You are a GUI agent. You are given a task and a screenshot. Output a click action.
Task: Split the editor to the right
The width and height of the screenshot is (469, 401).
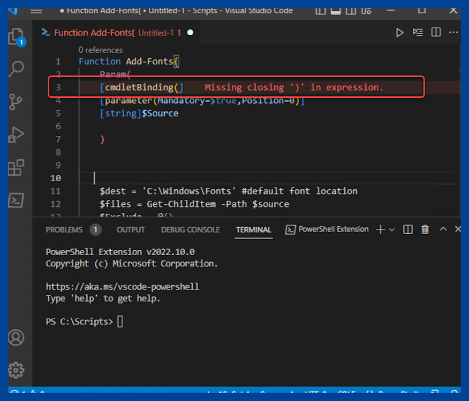436,32
